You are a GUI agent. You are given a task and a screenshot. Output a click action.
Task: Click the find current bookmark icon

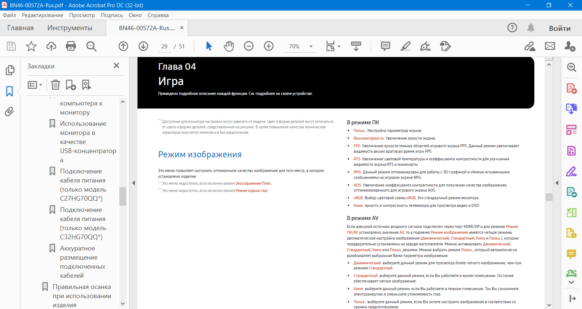point(87,85)
